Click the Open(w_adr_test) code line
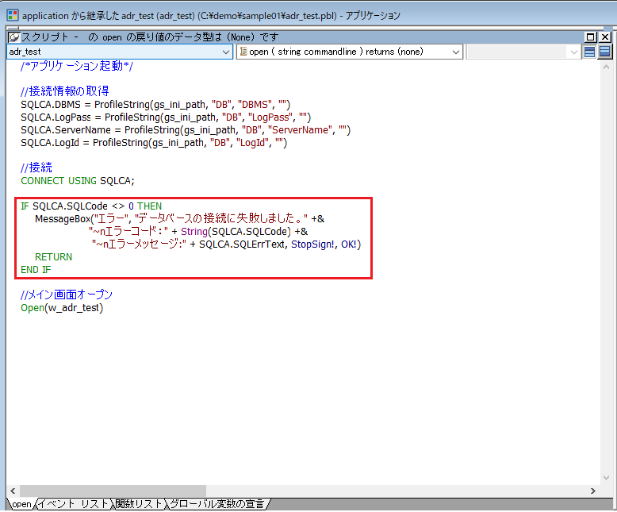Screen dimensions: 617x512 tap(62, 308)
